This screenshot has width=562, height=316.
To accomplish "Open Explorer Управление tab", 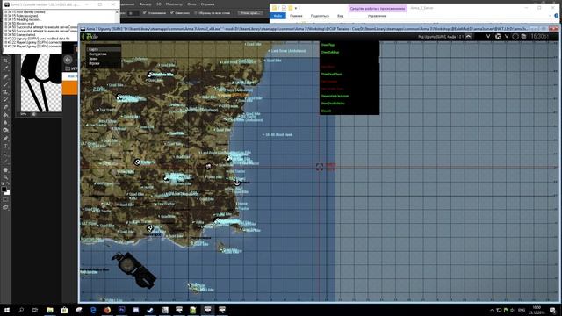I will coord(377,16).
